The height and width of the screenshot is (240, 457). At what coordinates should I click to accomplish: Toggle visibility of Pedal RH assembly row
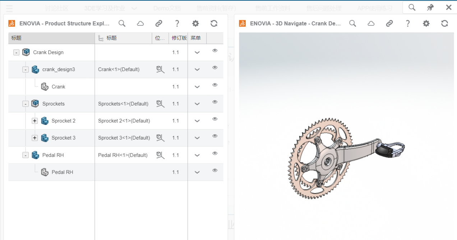pos(215,153)
